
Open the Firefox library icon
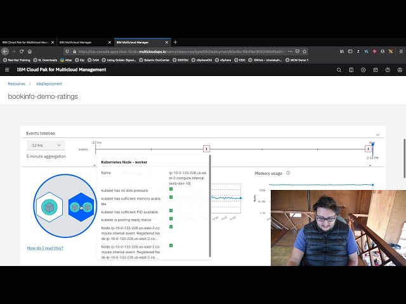(x=342, y=51)
